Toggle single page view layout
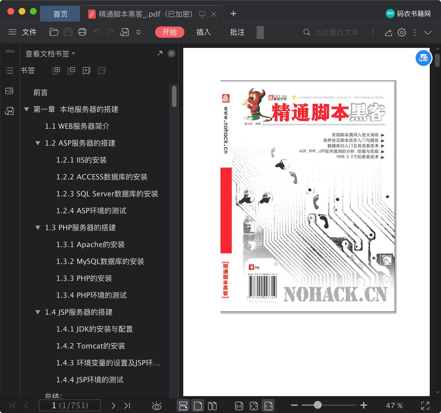Image resolution: width=441 pixels, height=413 pixels. [198, 406]
